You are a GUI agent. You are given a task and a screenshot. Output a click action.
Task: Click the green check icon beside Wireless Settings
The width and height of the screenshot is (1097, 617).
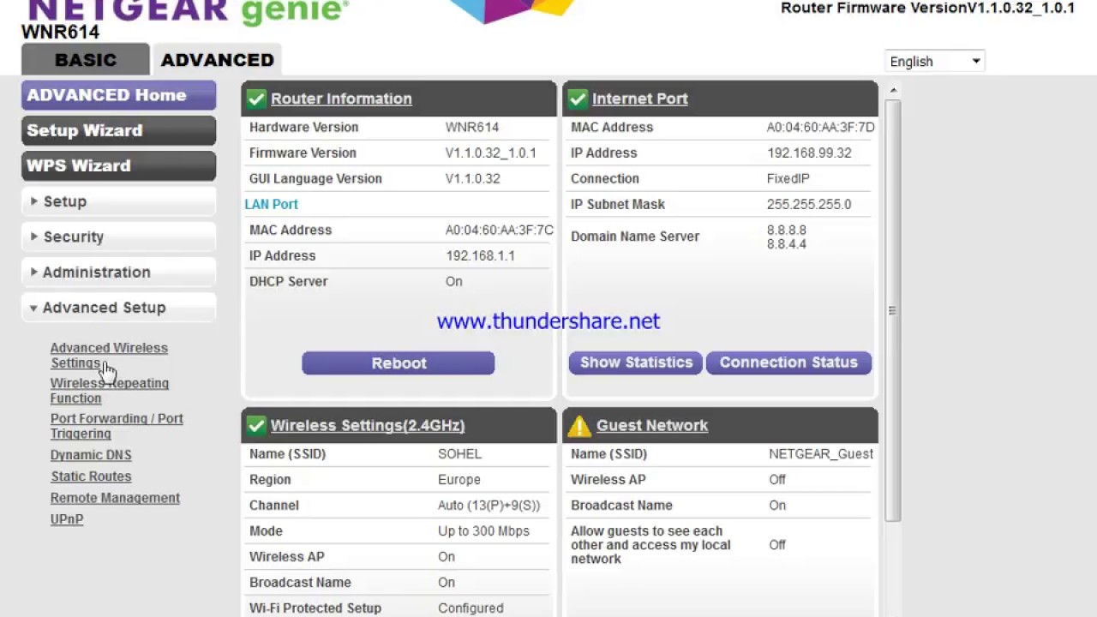click(x=256, y=425)
